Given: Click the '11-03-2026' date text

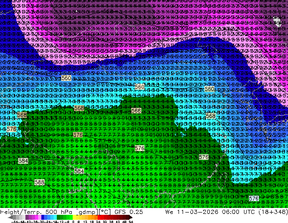Looking at the screenshot, I should (x=198, y=212).
